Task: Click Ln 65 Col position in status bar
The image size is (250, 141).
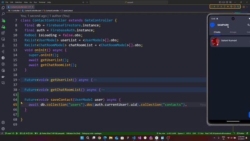Action: tap(171, 133)
